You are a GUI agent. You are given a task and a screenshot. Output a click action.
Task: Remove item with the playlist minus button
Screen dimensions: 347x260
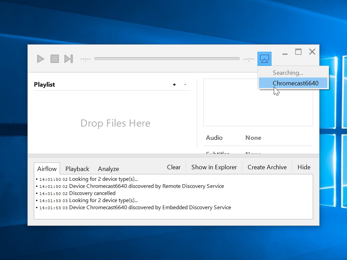[185, 84]
